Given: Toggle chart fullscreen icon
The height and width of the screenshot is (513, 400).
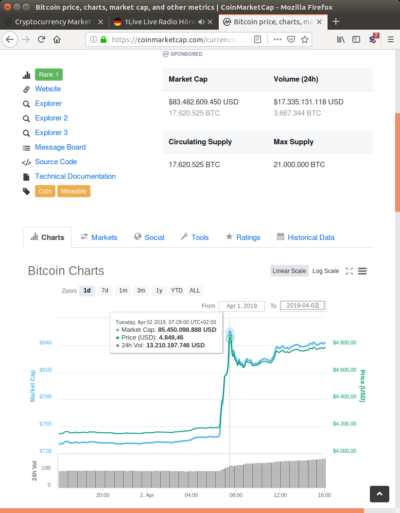Looking at the screenshot, I should click(x=349, y=271).
